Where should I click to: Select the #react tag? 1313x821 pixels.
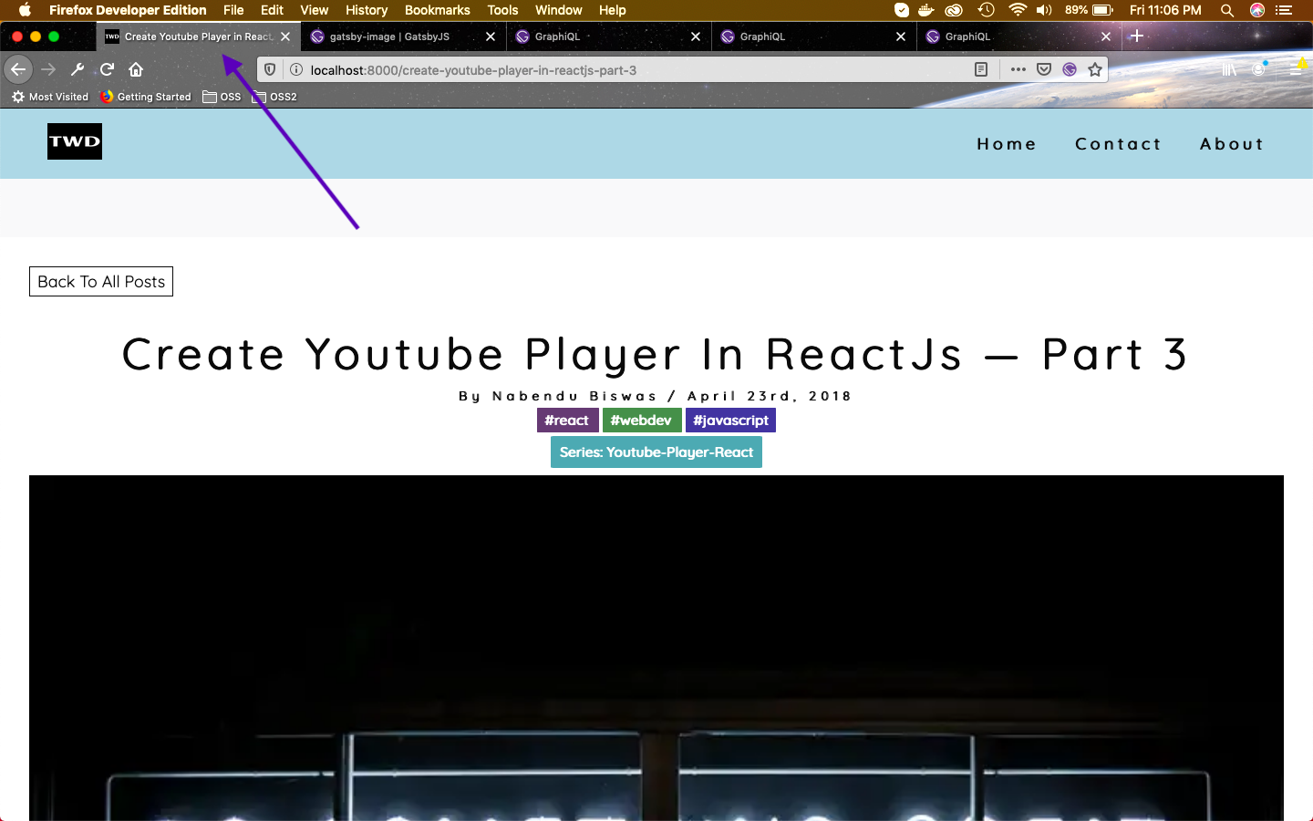[x=567, y=421]
